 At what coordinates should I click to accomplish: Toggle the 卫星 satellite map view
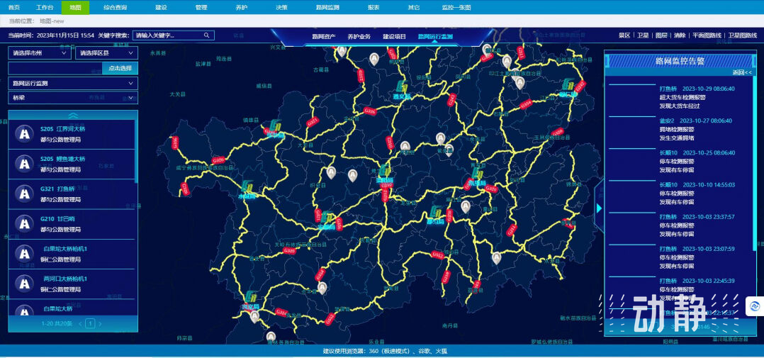(642, 35)
